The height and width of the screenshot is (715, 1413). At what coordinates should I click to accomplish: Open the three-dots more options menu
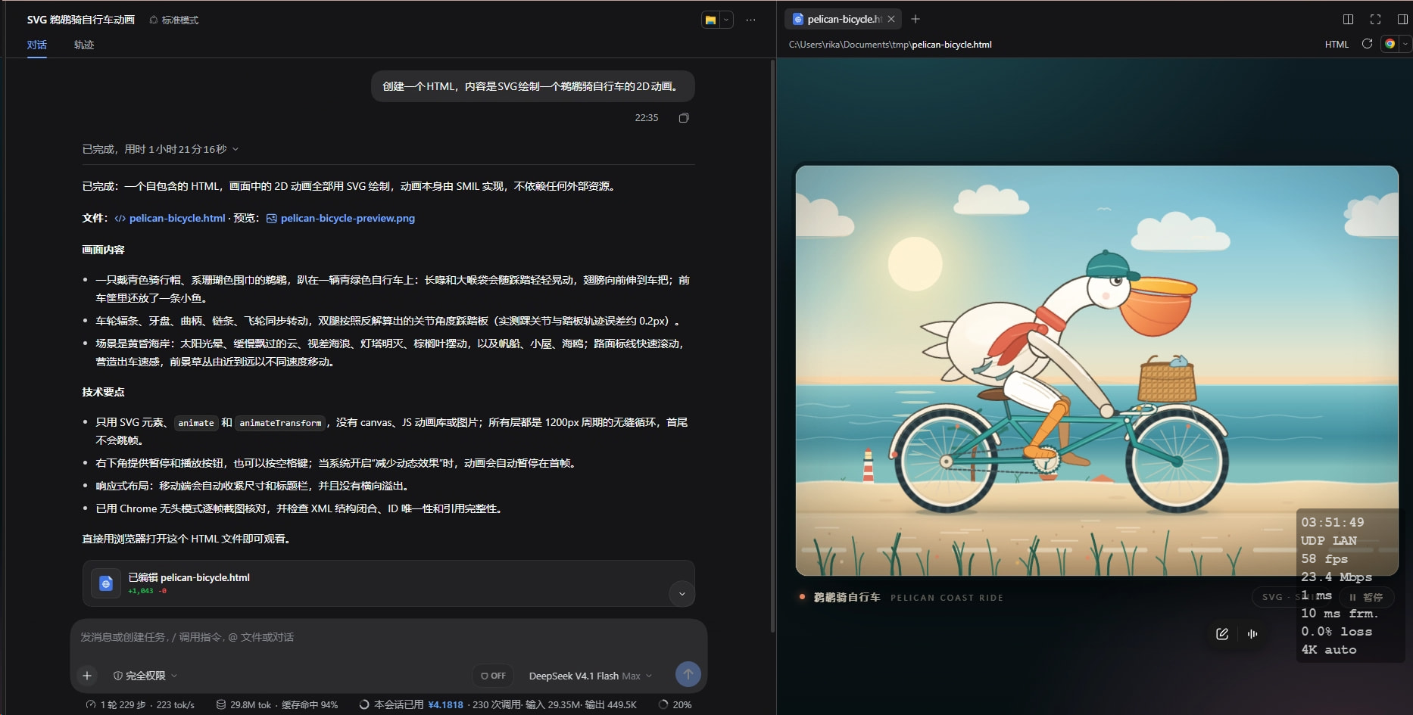point(750,20)
